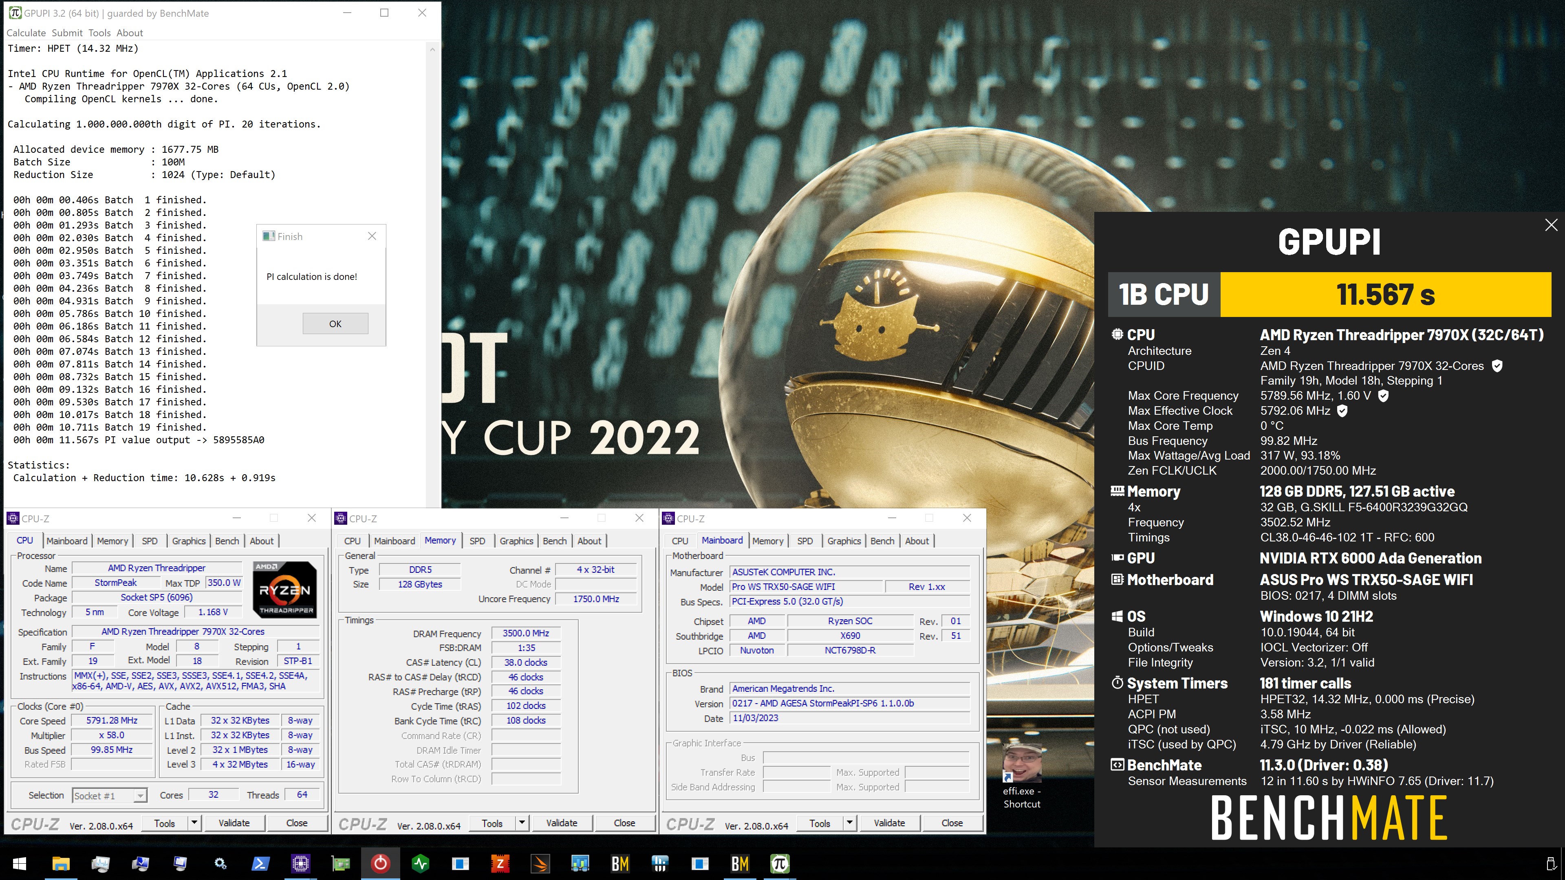Open Graphics tab in mainboard CPU-Z window

844,541
